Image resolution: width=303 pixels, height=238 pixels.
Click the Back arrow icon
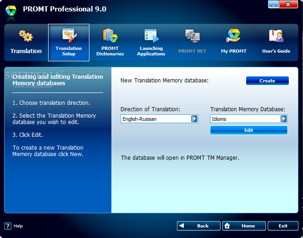182,226
